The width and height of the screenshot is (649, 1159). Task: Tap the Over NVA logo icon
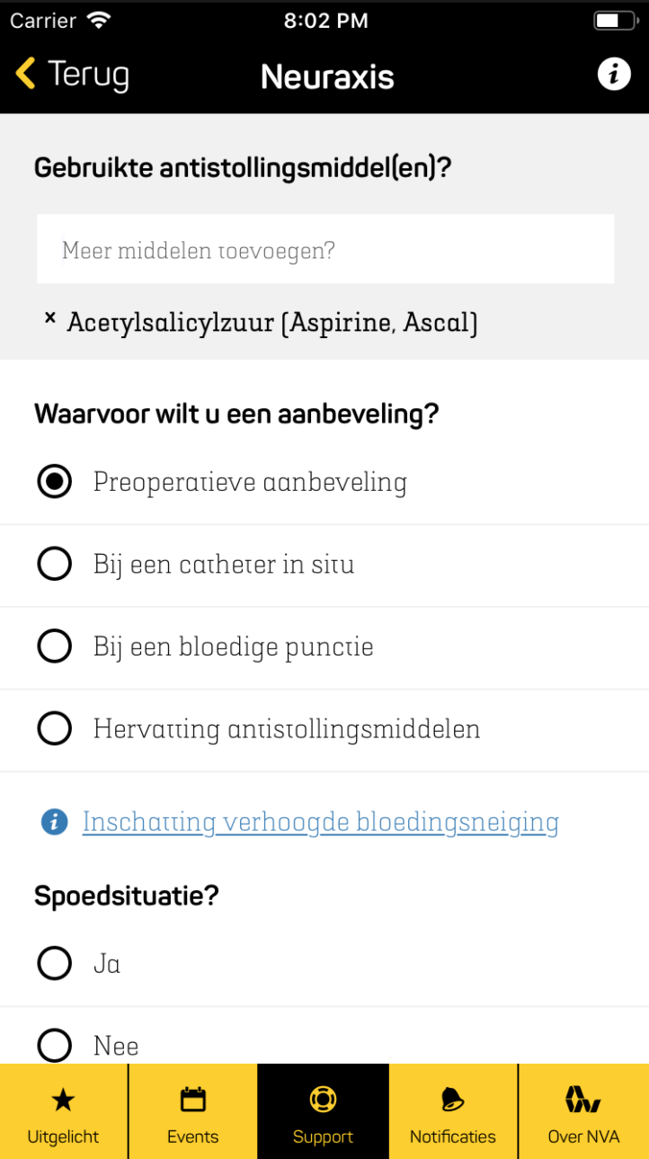[x=583, y=1099]
